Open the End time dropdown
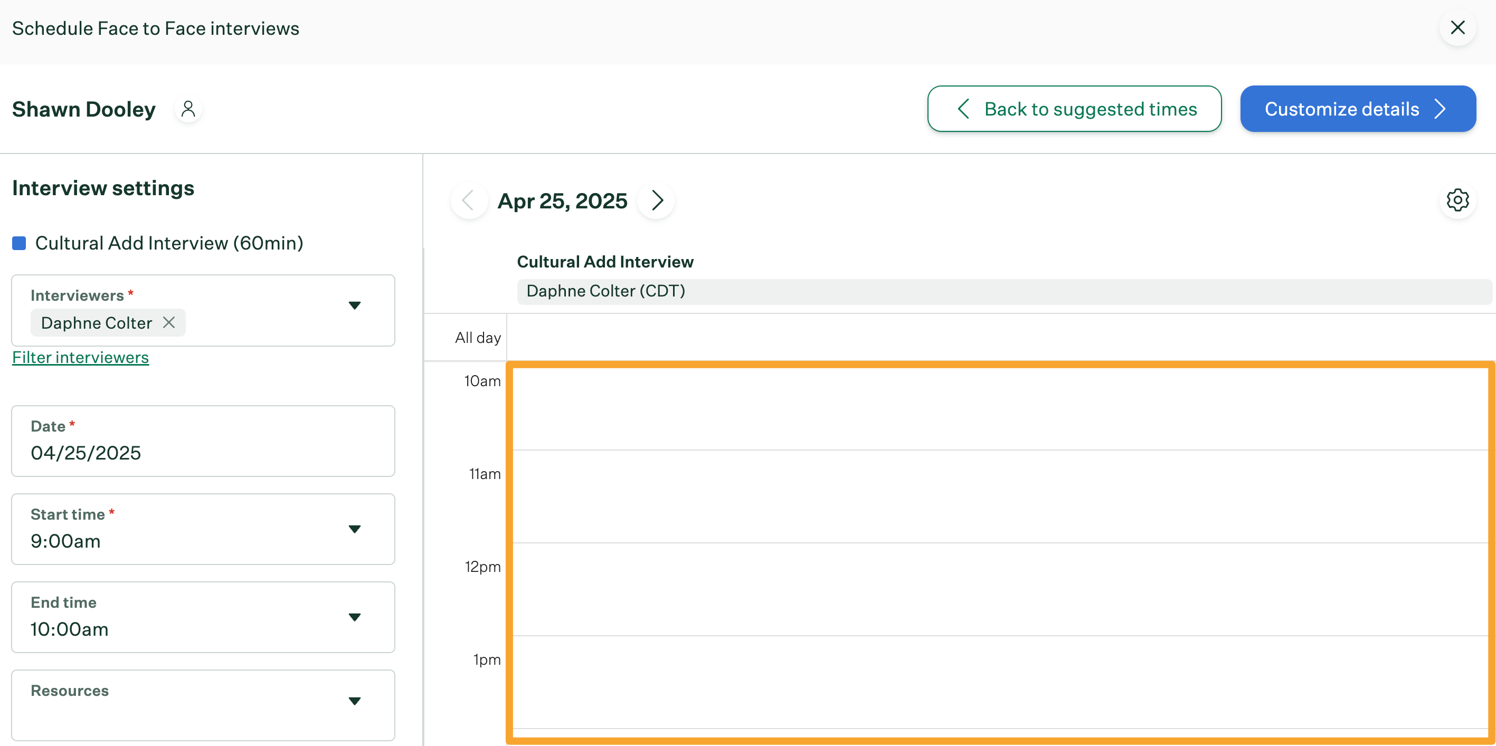The height and width of the screenshot is (746, 1496). (203, 618)
